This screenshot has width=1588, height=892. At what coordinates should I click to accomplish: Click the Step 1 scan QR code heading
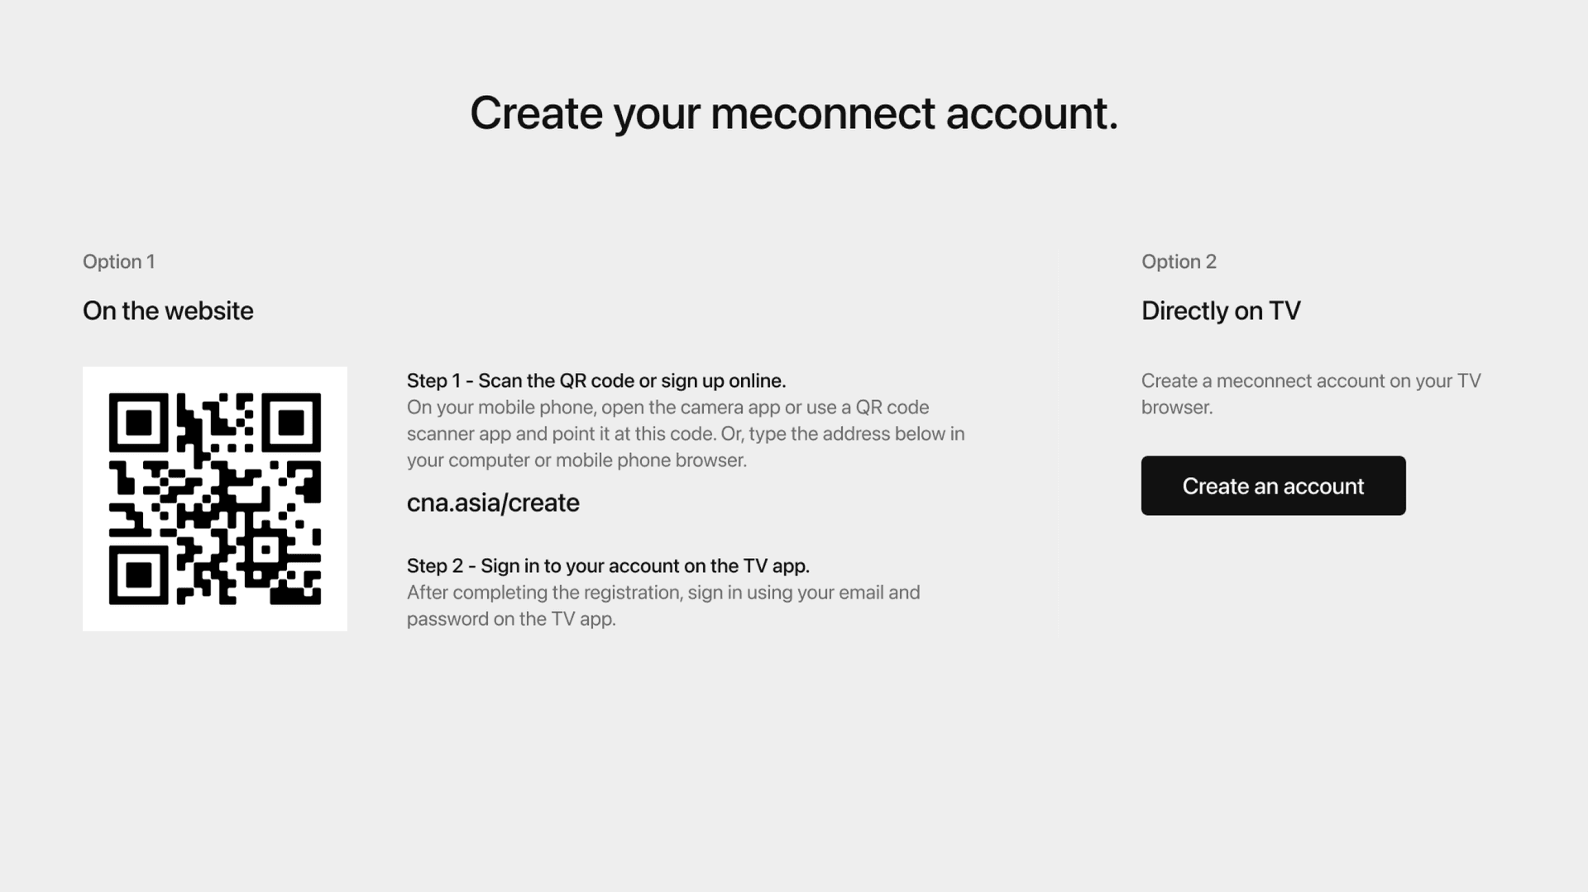(x=595, y=381)
